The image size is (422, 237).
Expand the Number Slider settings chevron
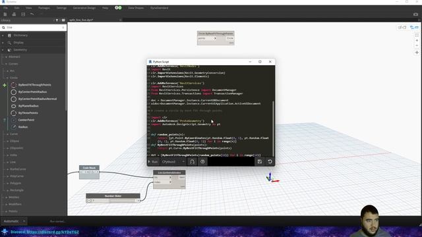point(89,200)
